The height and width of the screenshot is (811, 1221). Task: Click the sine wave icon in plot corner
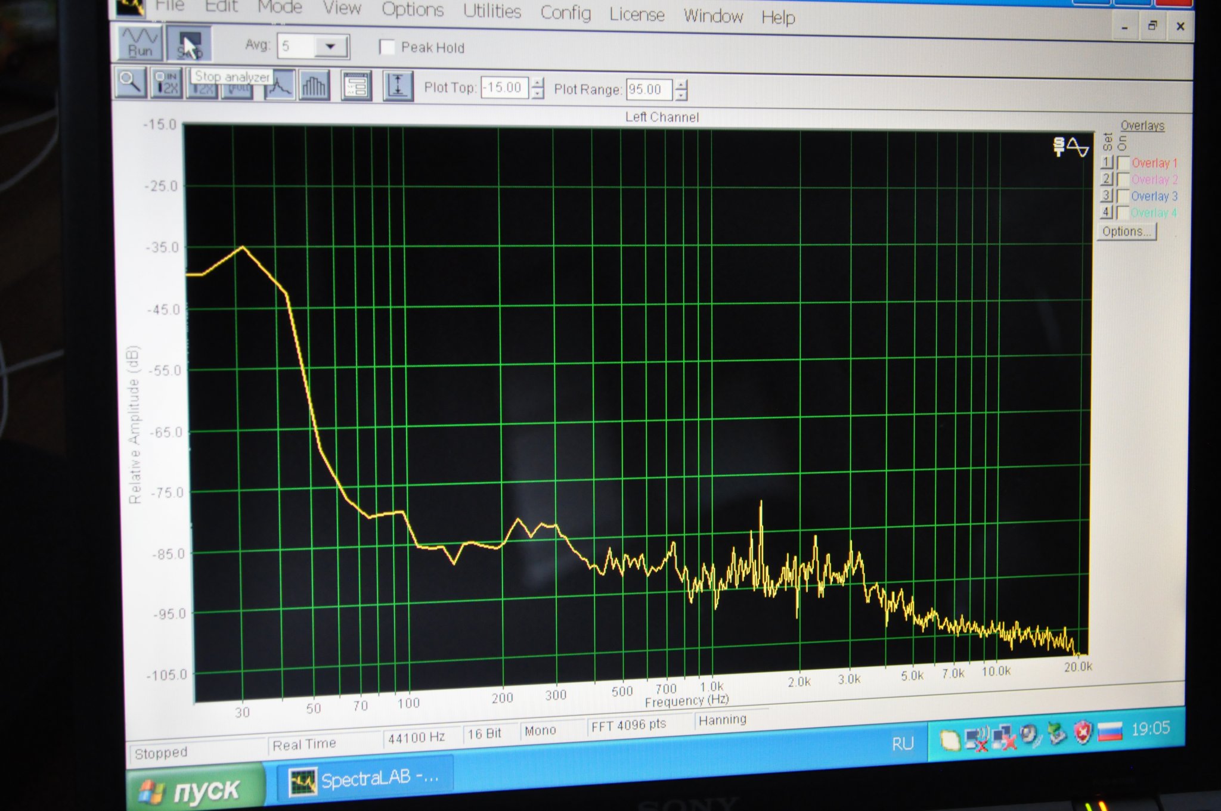click(1078, 147)
